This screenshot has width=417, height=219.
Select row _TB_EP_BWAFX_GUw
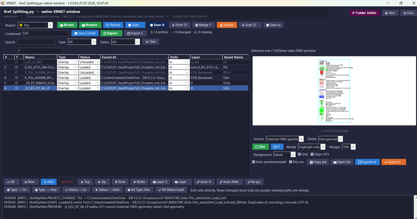point(126,83)
